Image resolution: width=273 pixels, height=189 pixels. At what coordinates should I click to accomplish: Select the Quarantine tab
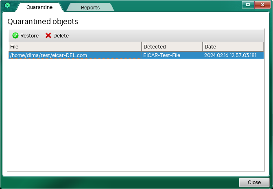39,7
